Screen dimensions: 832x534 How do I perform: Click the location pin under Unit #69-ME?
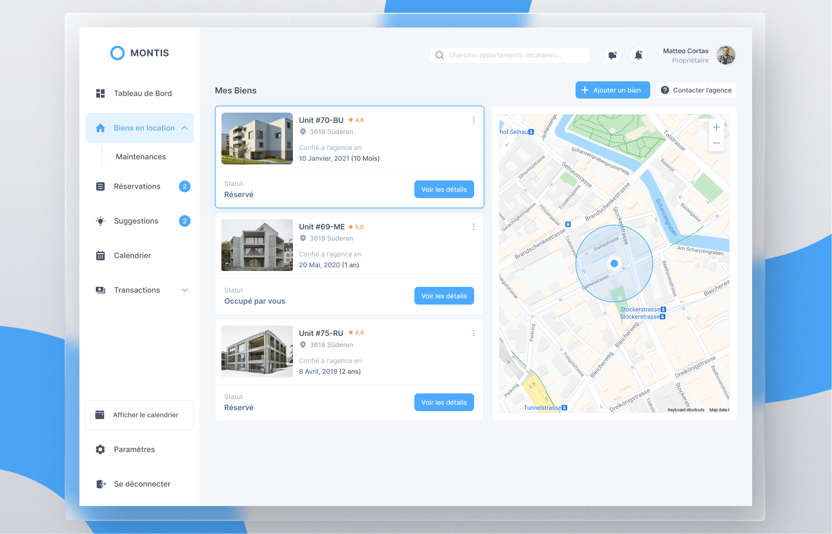tap(303, 238)
